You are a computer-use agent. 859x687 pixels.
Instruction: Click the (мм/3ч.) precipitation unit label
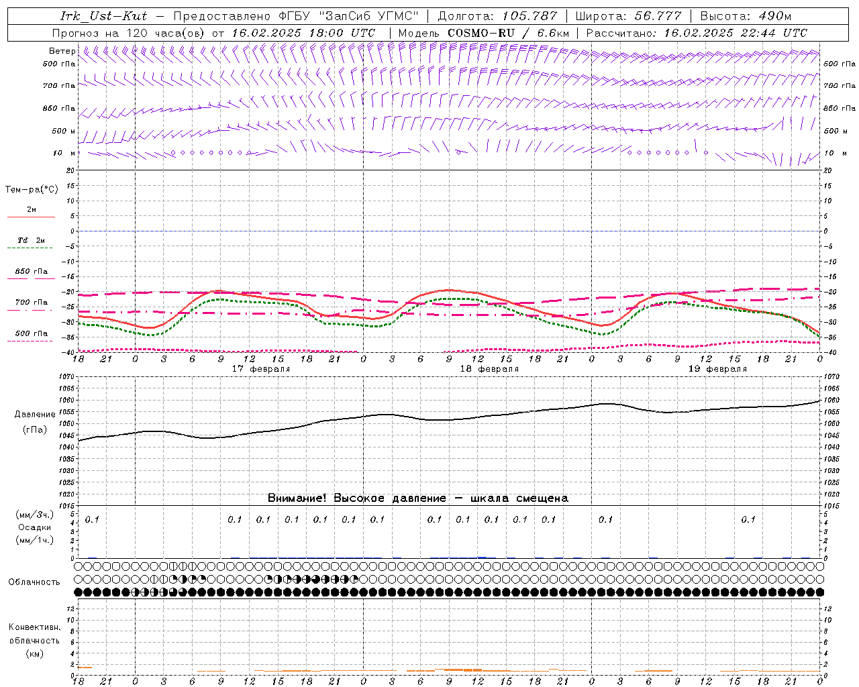(x=35, y=515)
